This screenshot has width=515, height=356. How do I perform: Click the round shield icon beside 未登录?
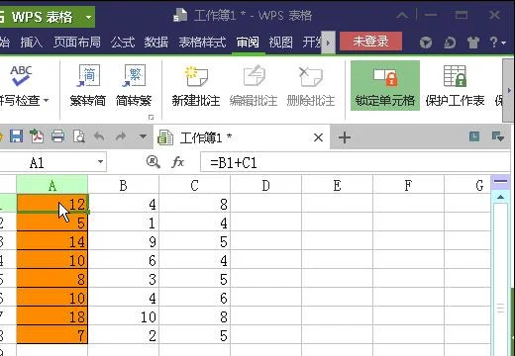click(426, 43)
